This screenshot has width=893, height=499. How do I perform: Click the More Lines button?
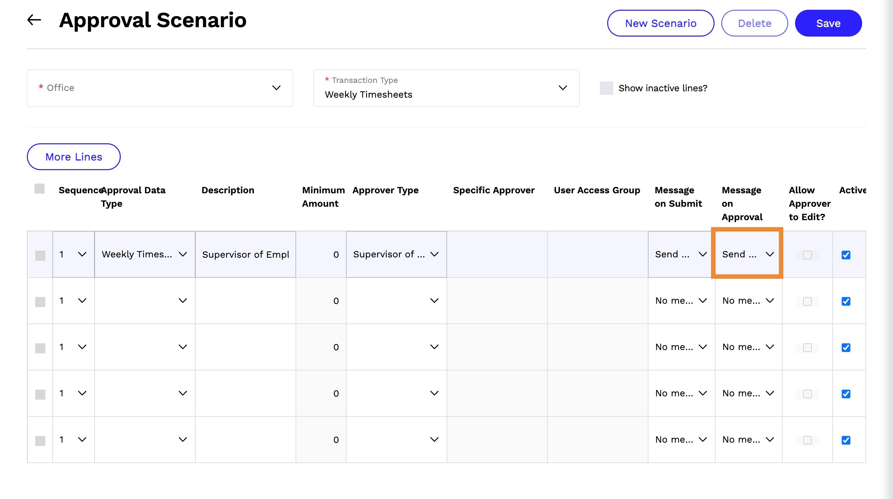74,157
